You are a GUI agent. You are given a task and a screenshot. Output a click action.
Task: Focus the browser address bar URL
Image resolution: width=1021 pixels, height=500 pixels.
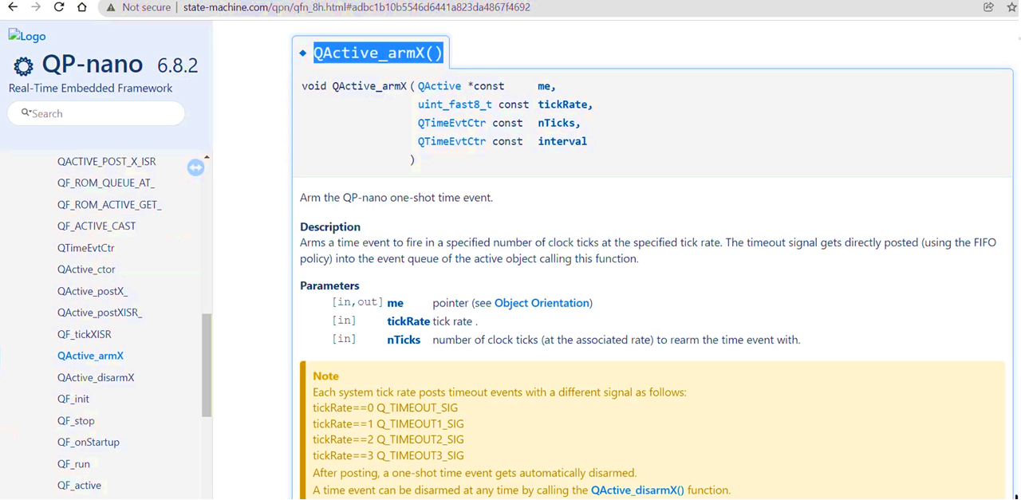tap(357, 7)
